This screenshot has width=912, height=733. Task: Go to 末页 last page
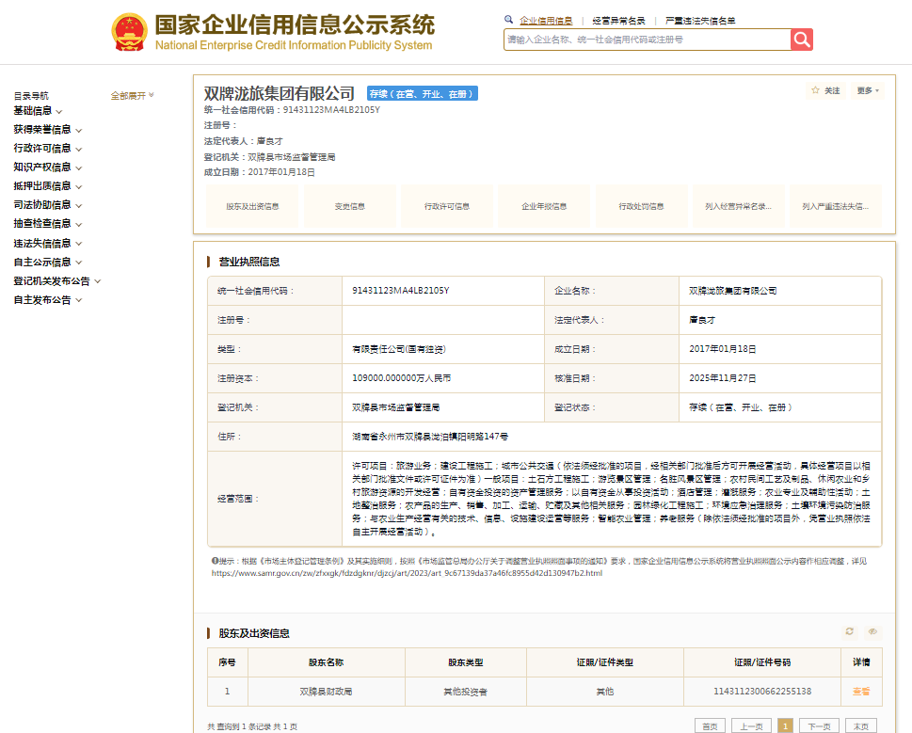click(x=861, y=726)
